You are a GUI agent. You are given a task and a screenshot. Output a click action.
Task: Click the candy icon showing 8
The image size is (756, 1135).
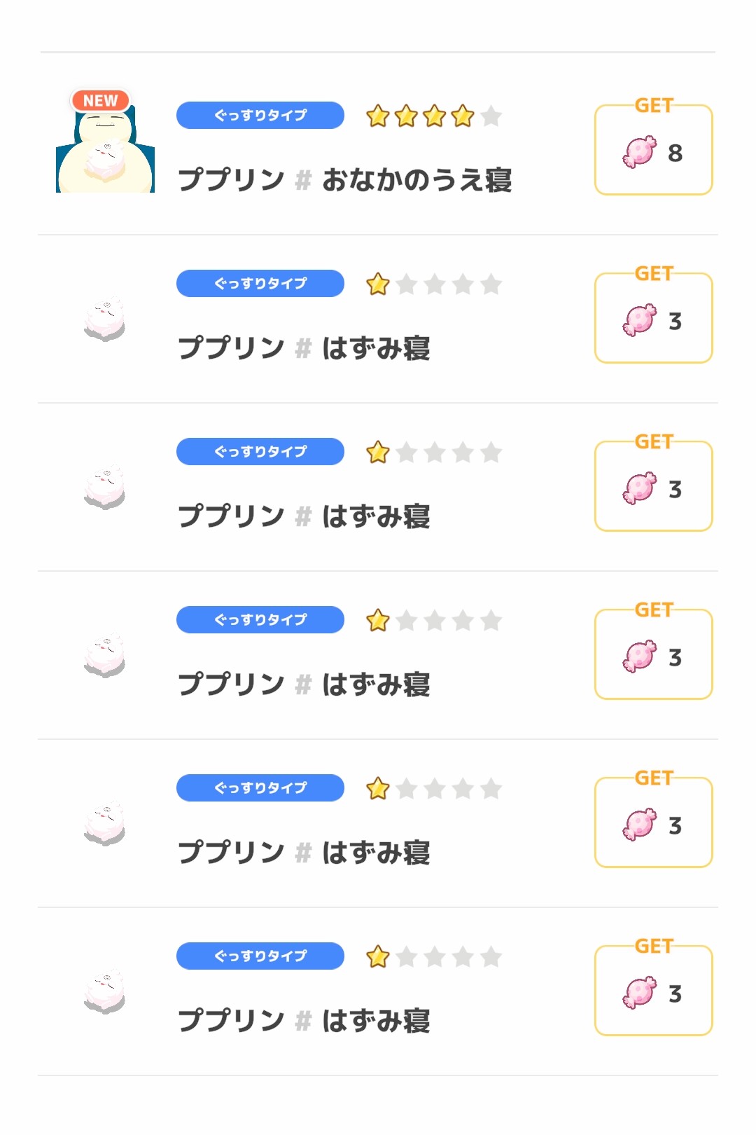point(640,151)
